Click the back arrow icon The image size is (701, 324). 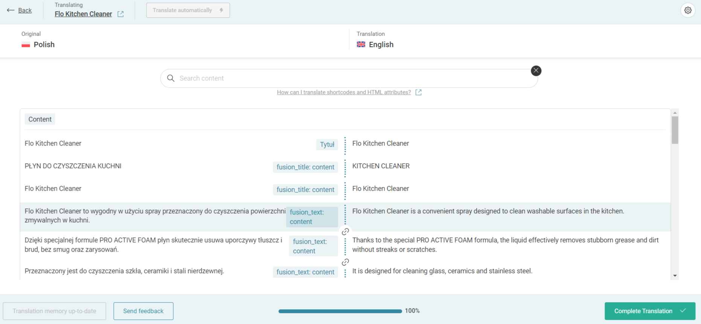coord(11,10)
